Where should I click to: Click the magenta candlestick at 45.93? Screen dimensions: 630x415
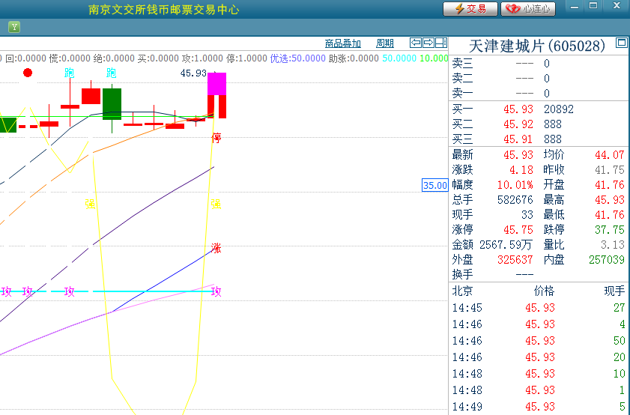tap(217, 84)
